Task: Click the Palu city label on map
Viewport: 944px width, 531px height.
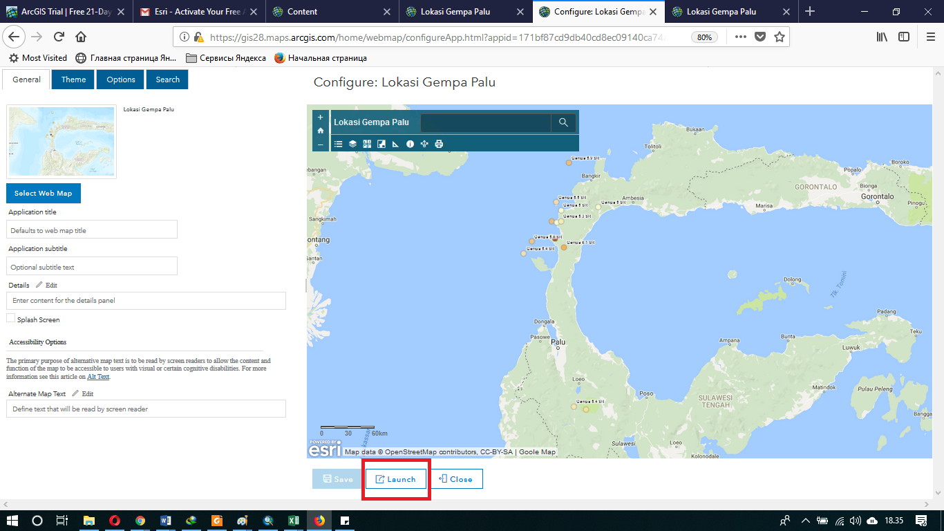Action: (x=558, y=342)
